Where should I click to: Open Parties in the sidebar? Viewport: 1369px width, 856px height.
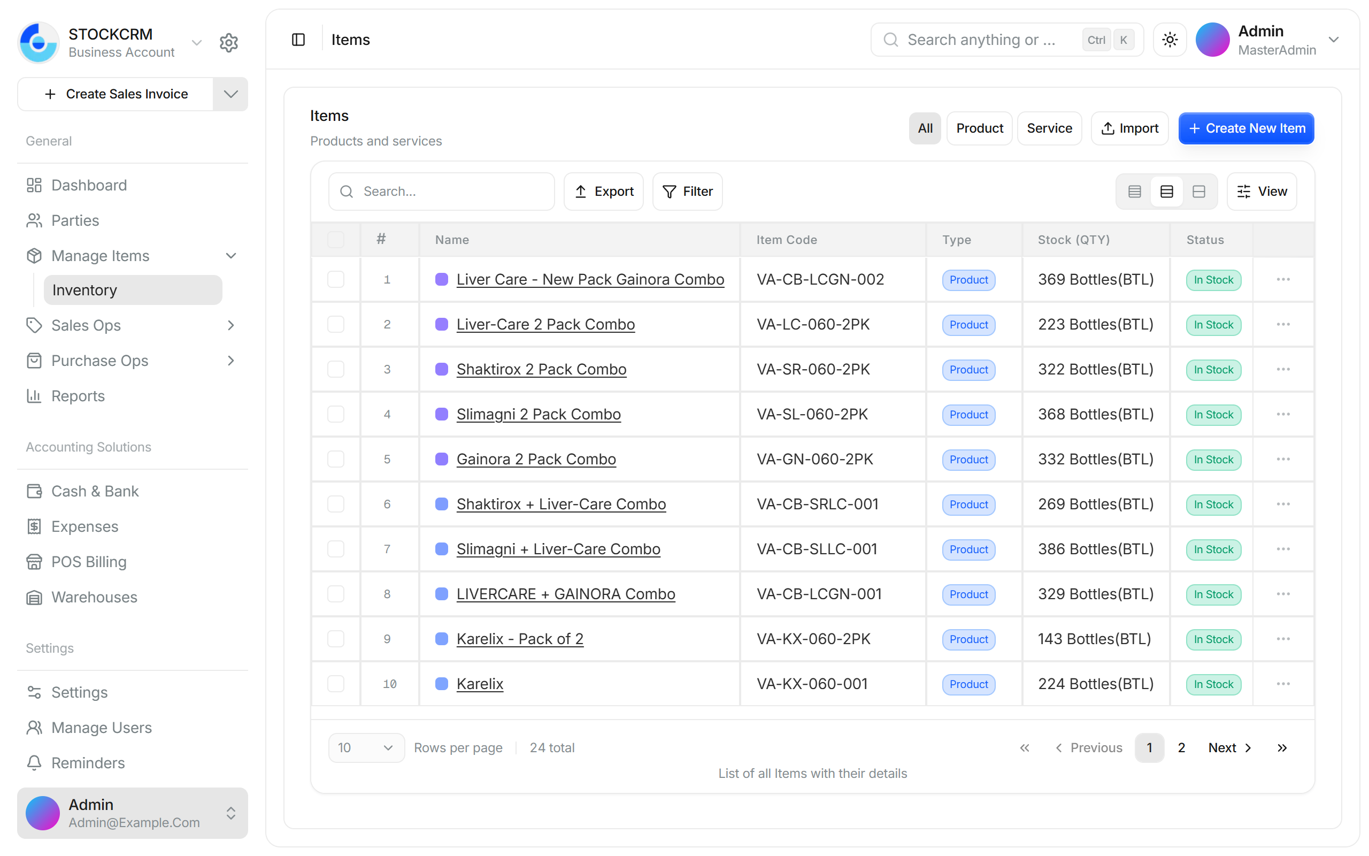pos(133,220)
